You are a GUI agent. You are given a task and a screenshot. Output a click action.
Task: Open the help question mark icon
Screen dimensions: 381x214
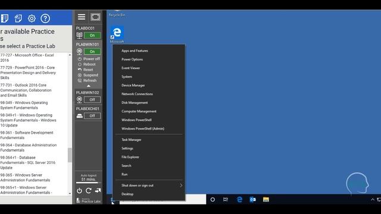[45, 18]
